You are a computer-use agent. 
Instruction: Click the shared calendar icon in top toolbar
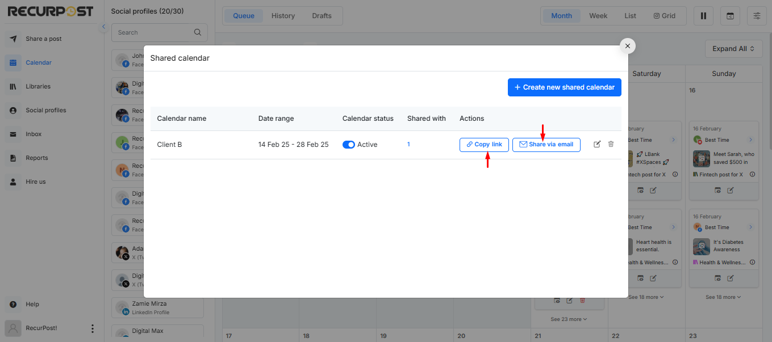730,16
